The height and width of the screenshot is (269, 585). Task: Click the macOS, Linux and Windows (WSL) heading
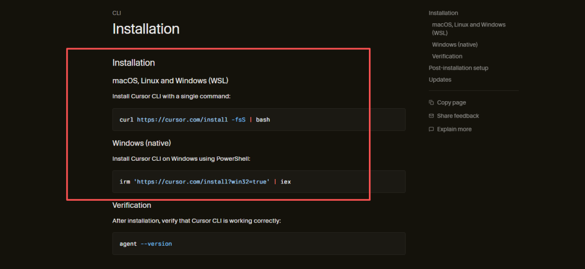pos(170,81)
